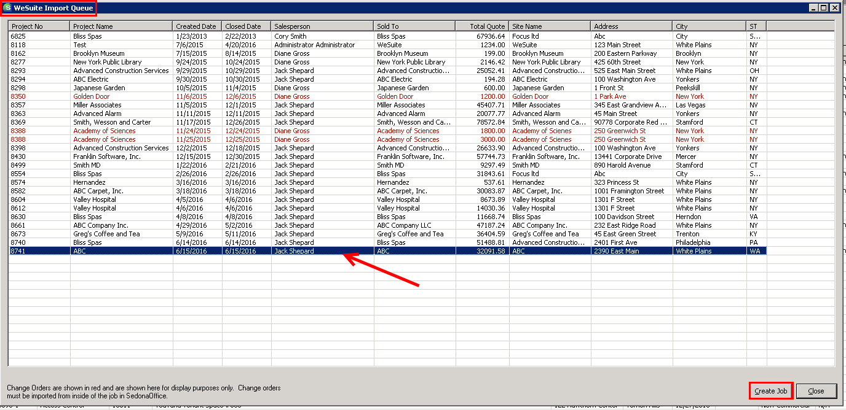Click project number 8604

tap(18, 199)
